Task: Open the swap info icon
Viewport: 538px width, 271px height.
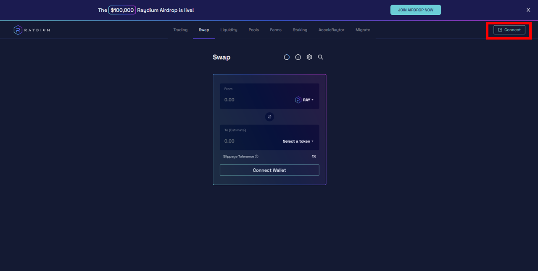Action: 298,57
